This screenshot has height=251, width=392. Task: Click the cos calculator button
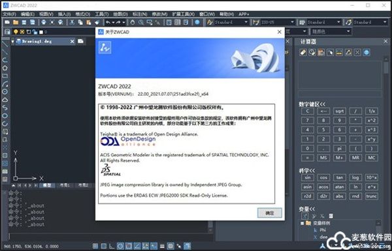[x=323, y=177]
